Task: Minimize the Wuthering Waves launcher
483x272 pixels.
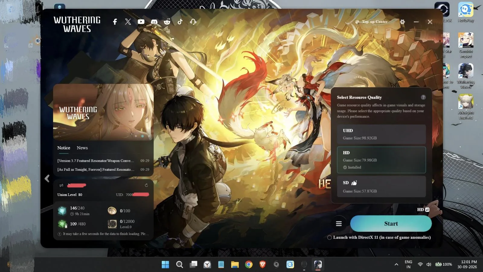Action: tap(416, 22)
